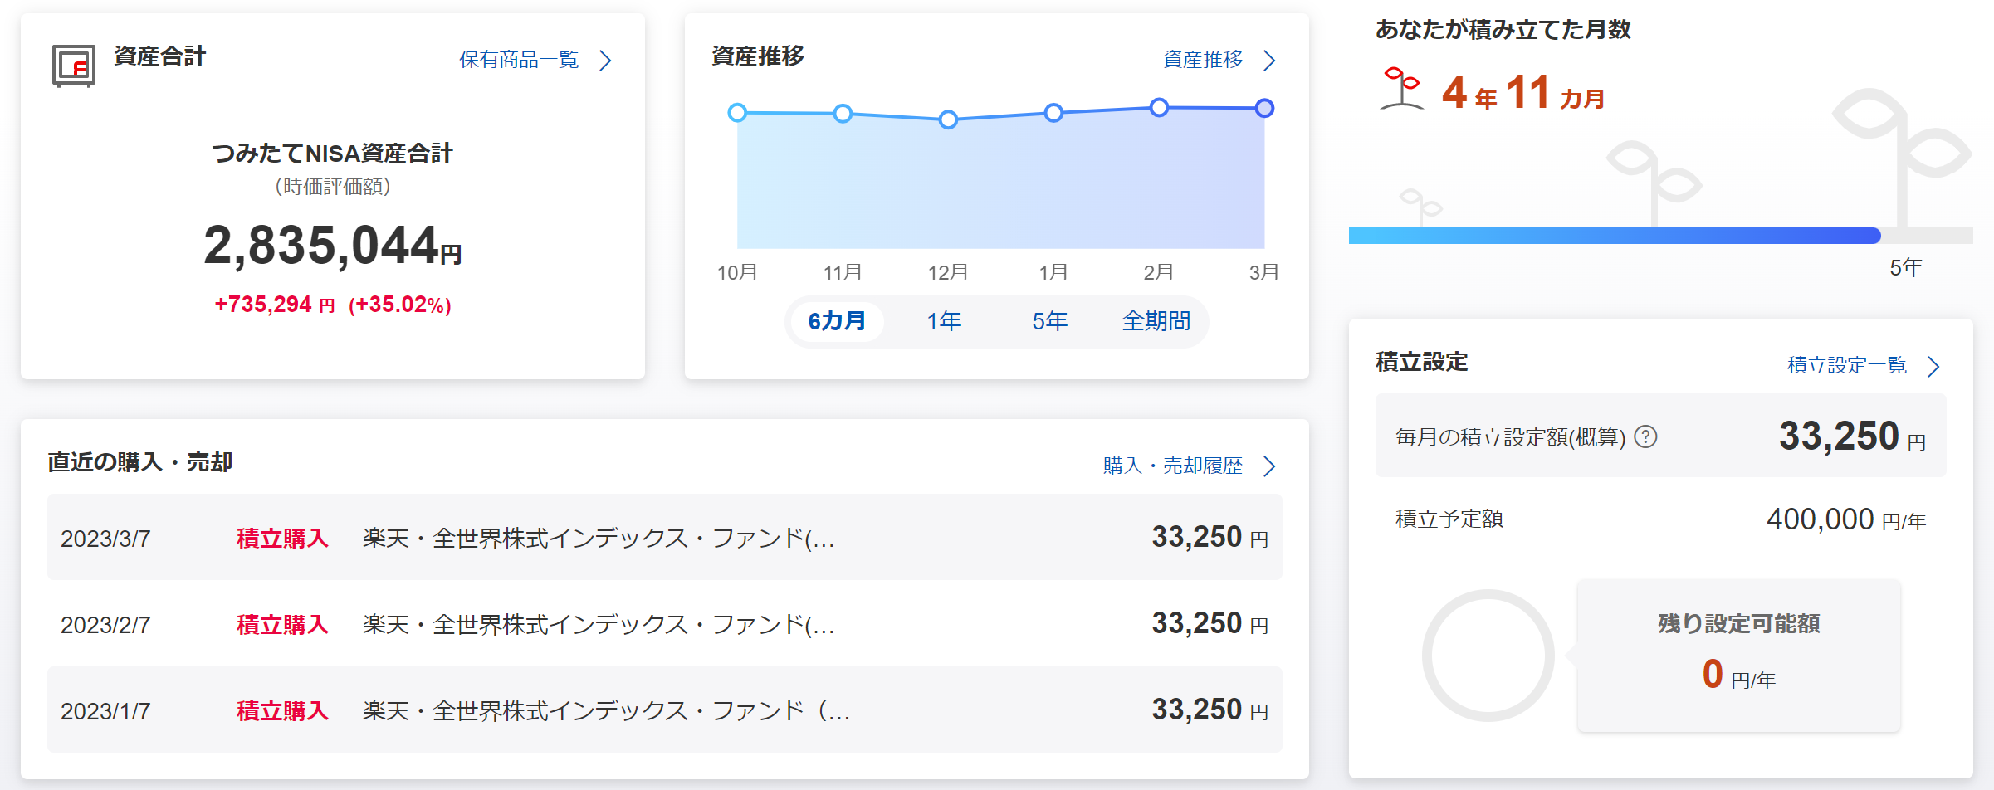Open the 購入・売却履歴 link
Screen dimensions: 1994x790
pyautogui.click(x=1172, y=466)
